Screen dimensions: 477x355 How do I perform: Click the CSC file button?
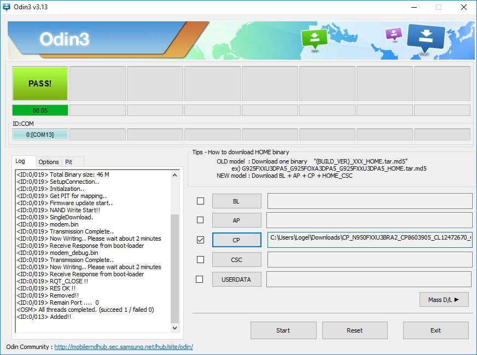(x=236, y=260)
